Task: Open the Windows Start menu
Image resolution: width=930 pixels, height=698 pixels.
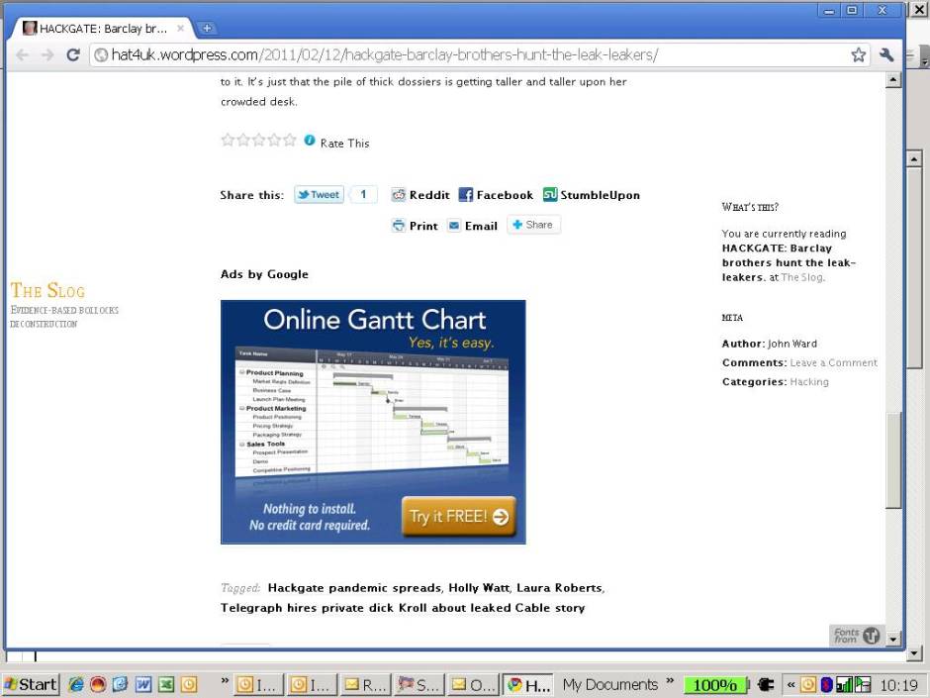Action: (x=31, y=684)
